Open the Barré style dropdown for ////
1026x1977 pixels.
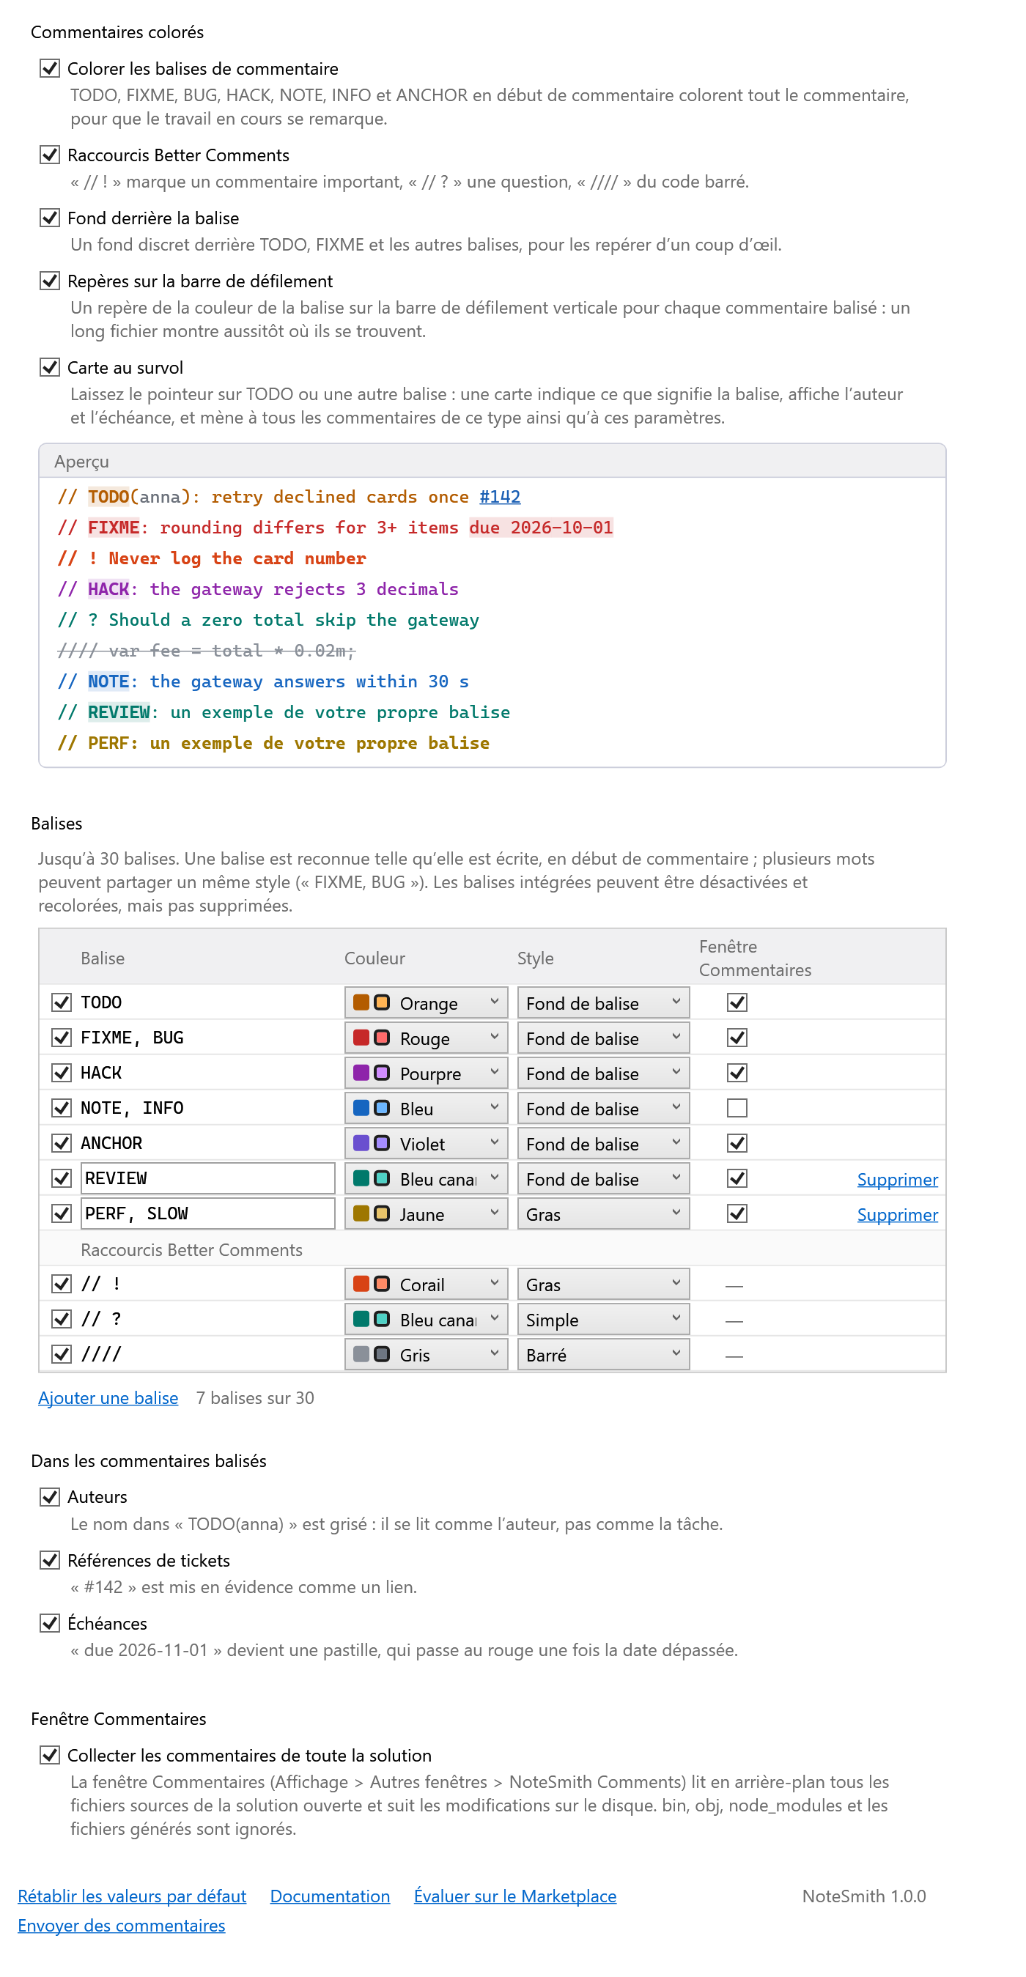(603, 1355)
